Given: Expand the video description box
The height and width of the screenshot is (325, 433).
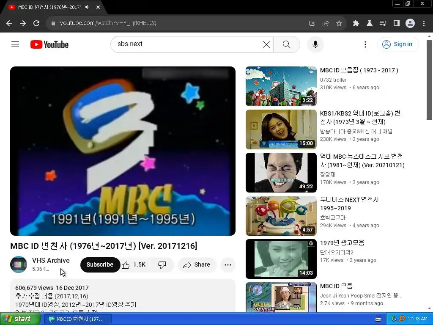Looking at the screenshot, I should (123, 296).
